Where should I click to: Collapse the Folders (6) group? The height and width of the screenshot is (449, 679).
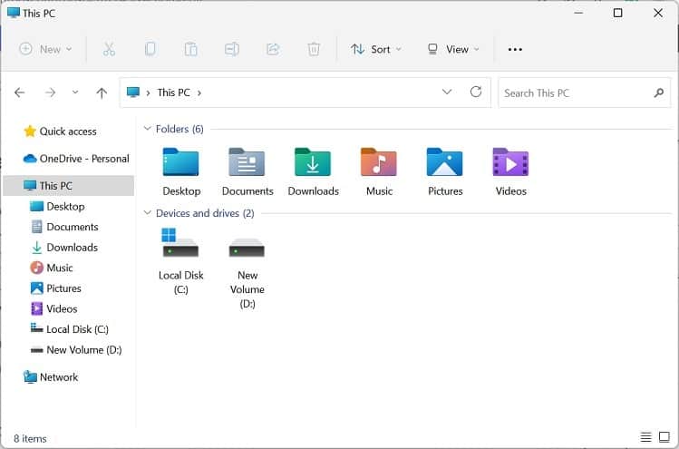[147, 129]
